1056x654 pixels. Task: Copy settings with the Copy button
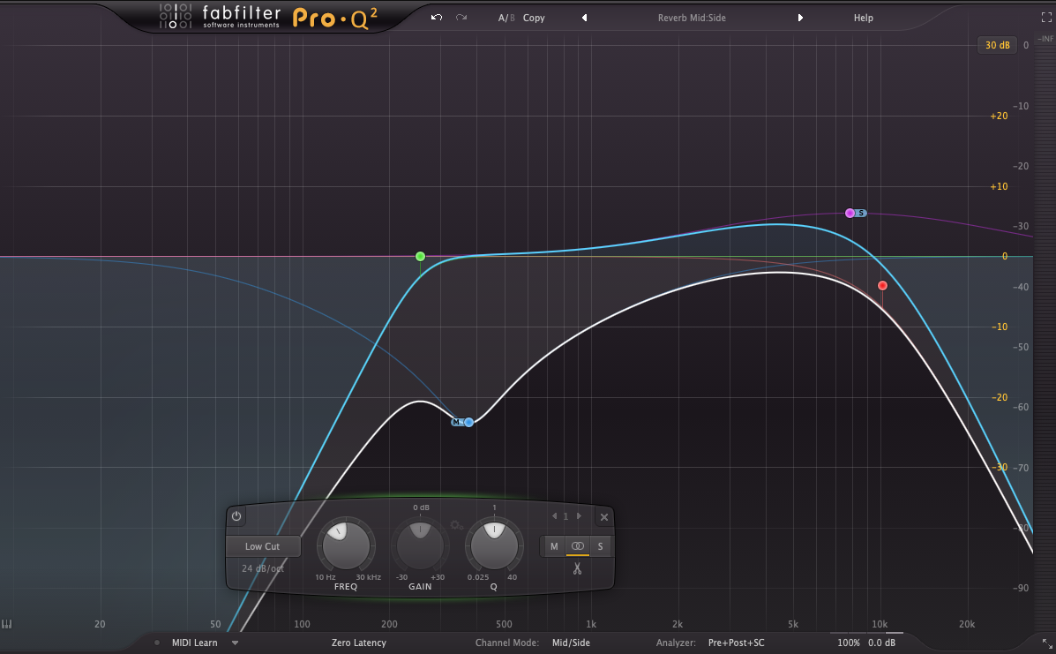(534, 19)
